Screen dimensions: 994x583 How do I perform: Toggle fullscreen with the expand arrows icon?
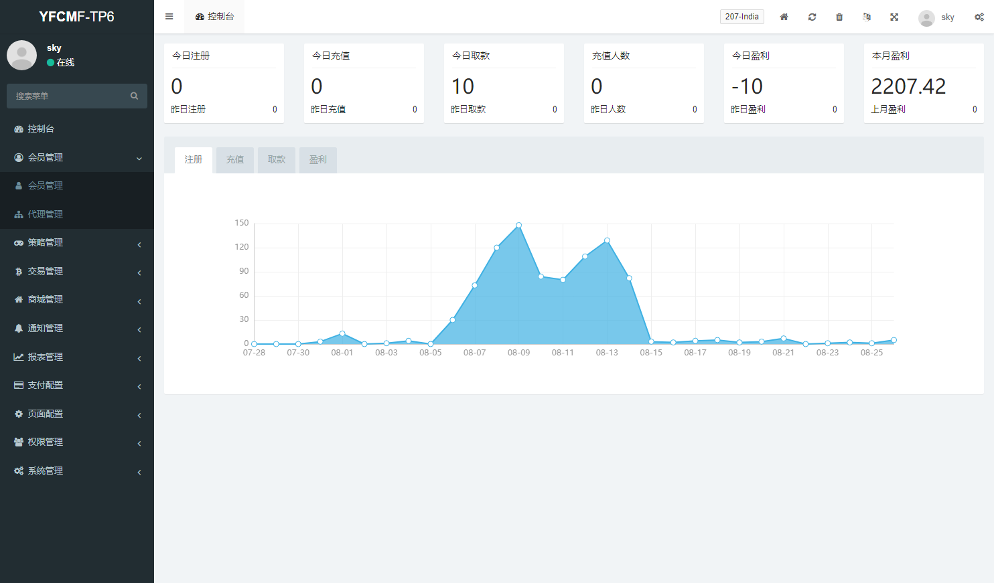point(894,17)
